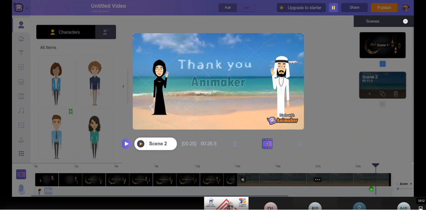Duplicate Scene 2
The height and width of the screenshot is (210, 426).
pyautogui.click(x=383, y=94)
